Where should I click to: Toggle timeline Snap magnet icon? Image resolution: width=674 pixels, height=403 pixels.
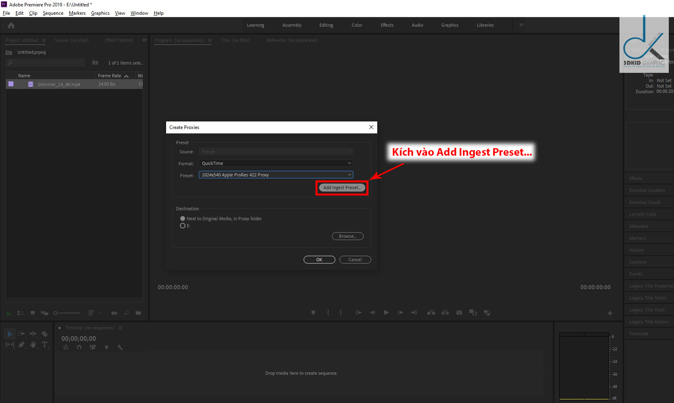pos(79,347)
